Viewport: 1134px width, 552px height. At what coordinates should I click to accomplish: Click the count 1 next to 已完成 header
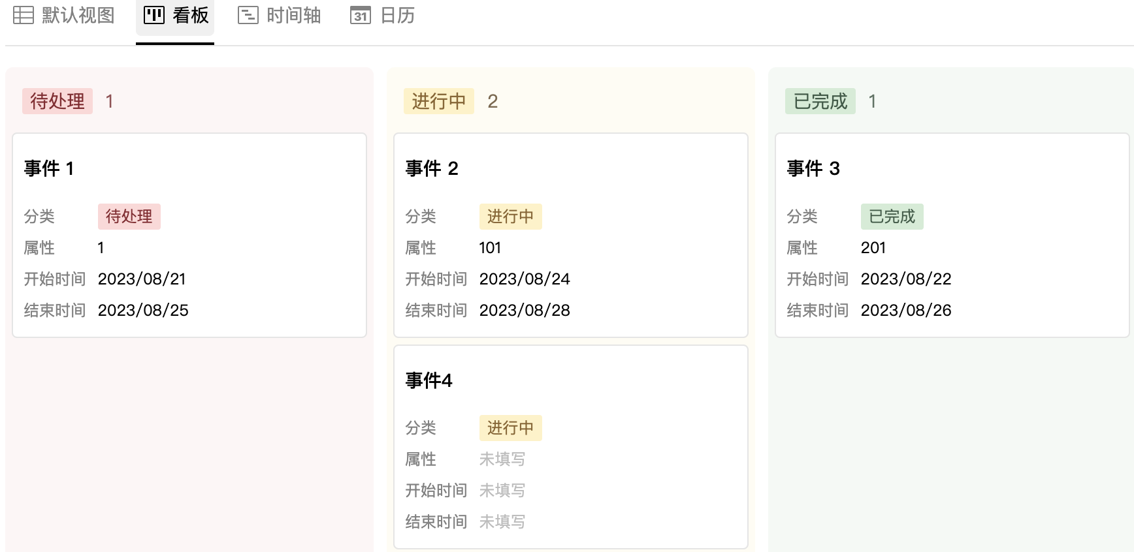(872, 101)
